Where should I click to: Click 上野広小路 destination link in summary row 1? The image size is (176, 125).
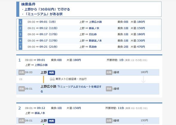click(x=95, y=22)
